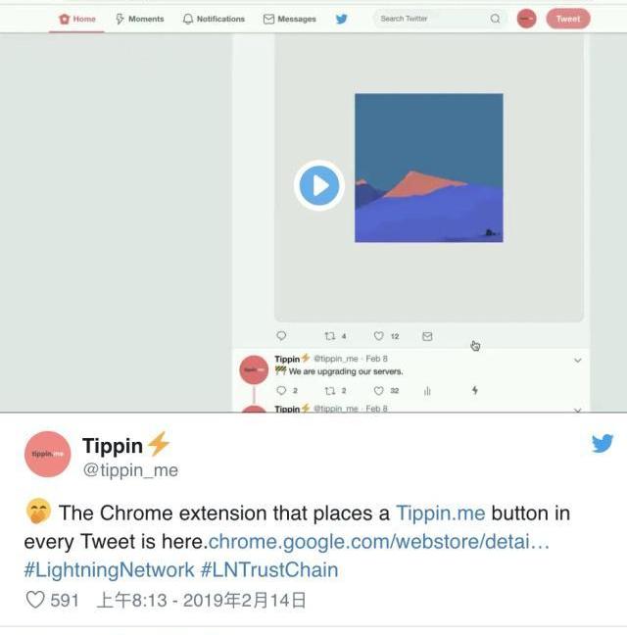Like the embedded tweet showing 591
The height and width of the screenshot is (635, 627).
click(35, 600)
